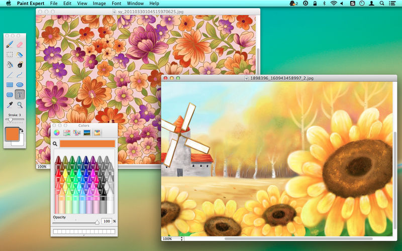
Task: Choose the dashed rectangular Selection tool
Action: click(x=10, y=54)
